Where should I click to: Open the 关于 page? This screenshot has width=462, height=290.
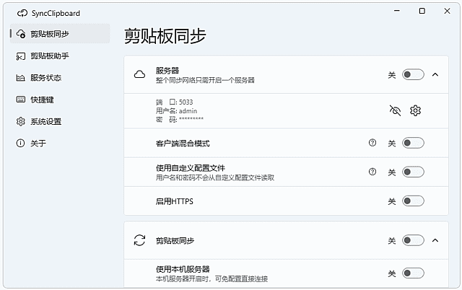point(60,143)
